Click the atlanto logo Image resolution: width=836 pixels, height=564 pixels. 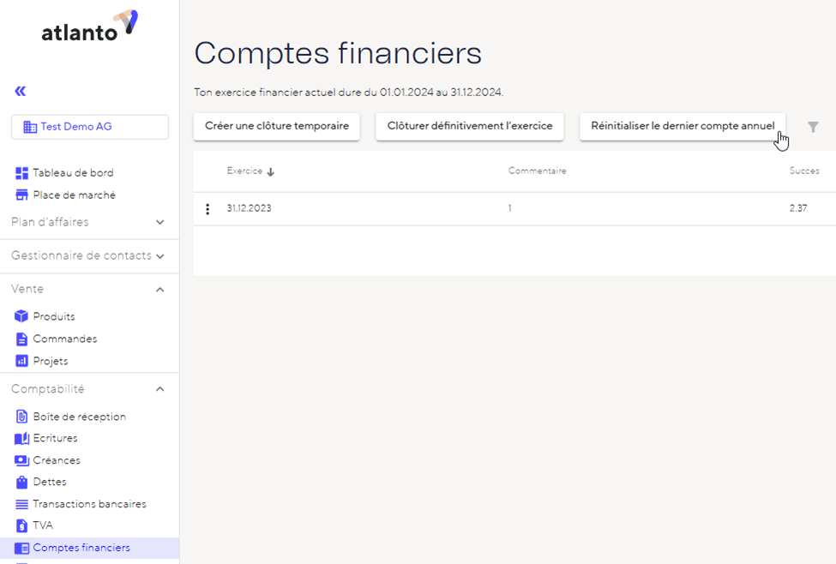coord(89,26)
